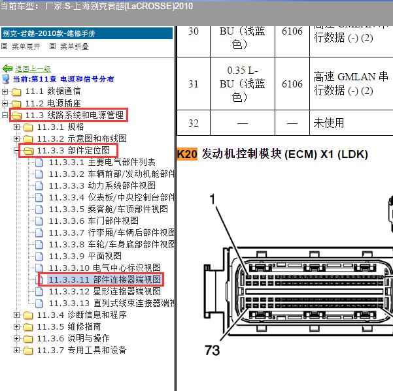Viewport: 393px width, 391px height.
Task: Click the 11.3.3.3 动力系统部件视图 page icon
Action: coord(39,185)
